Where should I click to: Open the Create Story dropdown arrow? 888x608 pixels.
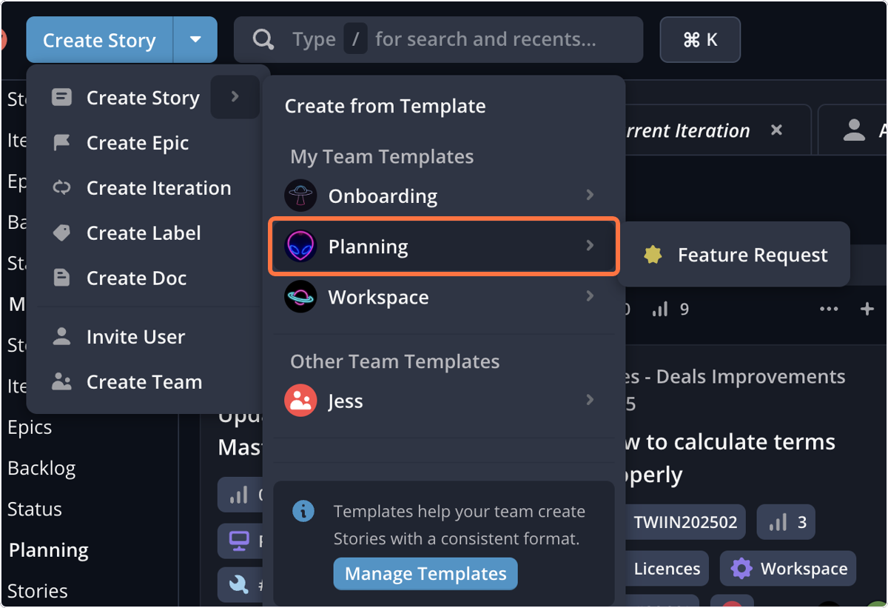click(195, 40)
